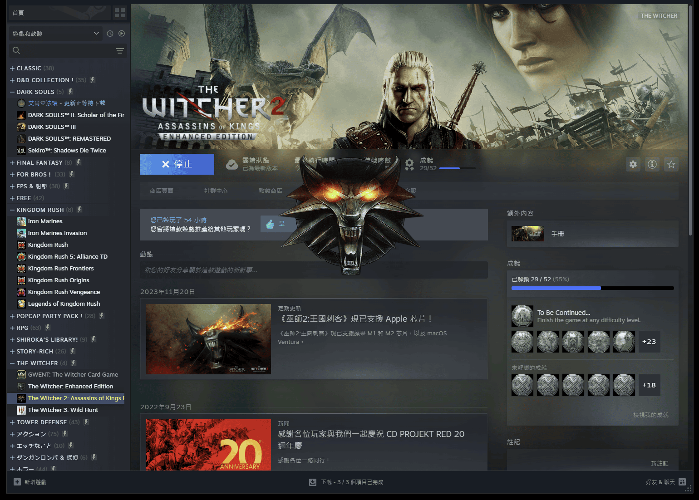Select DARK SOULS III game icon
Image resolution: width=699 pixels, height=500 pixels.
pos(21,127)
